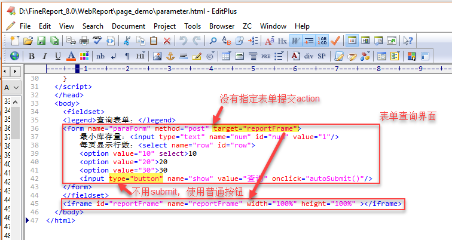Insert image tag with picture icon
Image resolution: width=452 pixels, height=240 pixels.
coord(157,56)
